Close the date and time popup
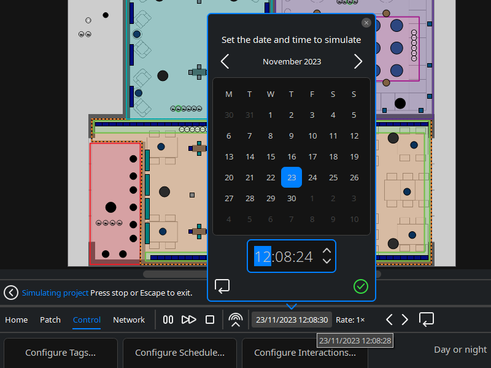This screenshot has height=368, width=491. tap(366, 23)
